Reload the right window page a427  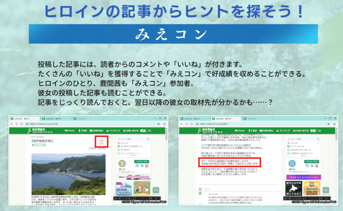(x=191, y=124)
